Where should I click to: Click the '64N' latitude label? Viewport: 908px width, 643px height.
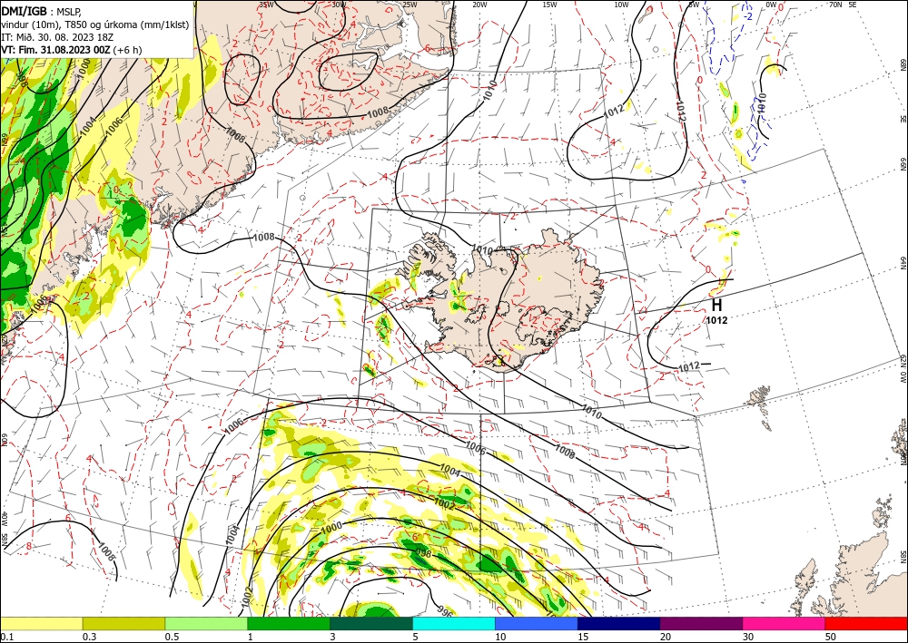(903, 262)
